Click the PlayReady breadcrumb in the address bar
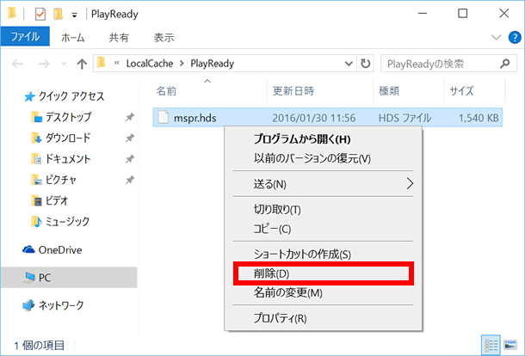This screenshot has height=356, width=525. pos(212,64)
